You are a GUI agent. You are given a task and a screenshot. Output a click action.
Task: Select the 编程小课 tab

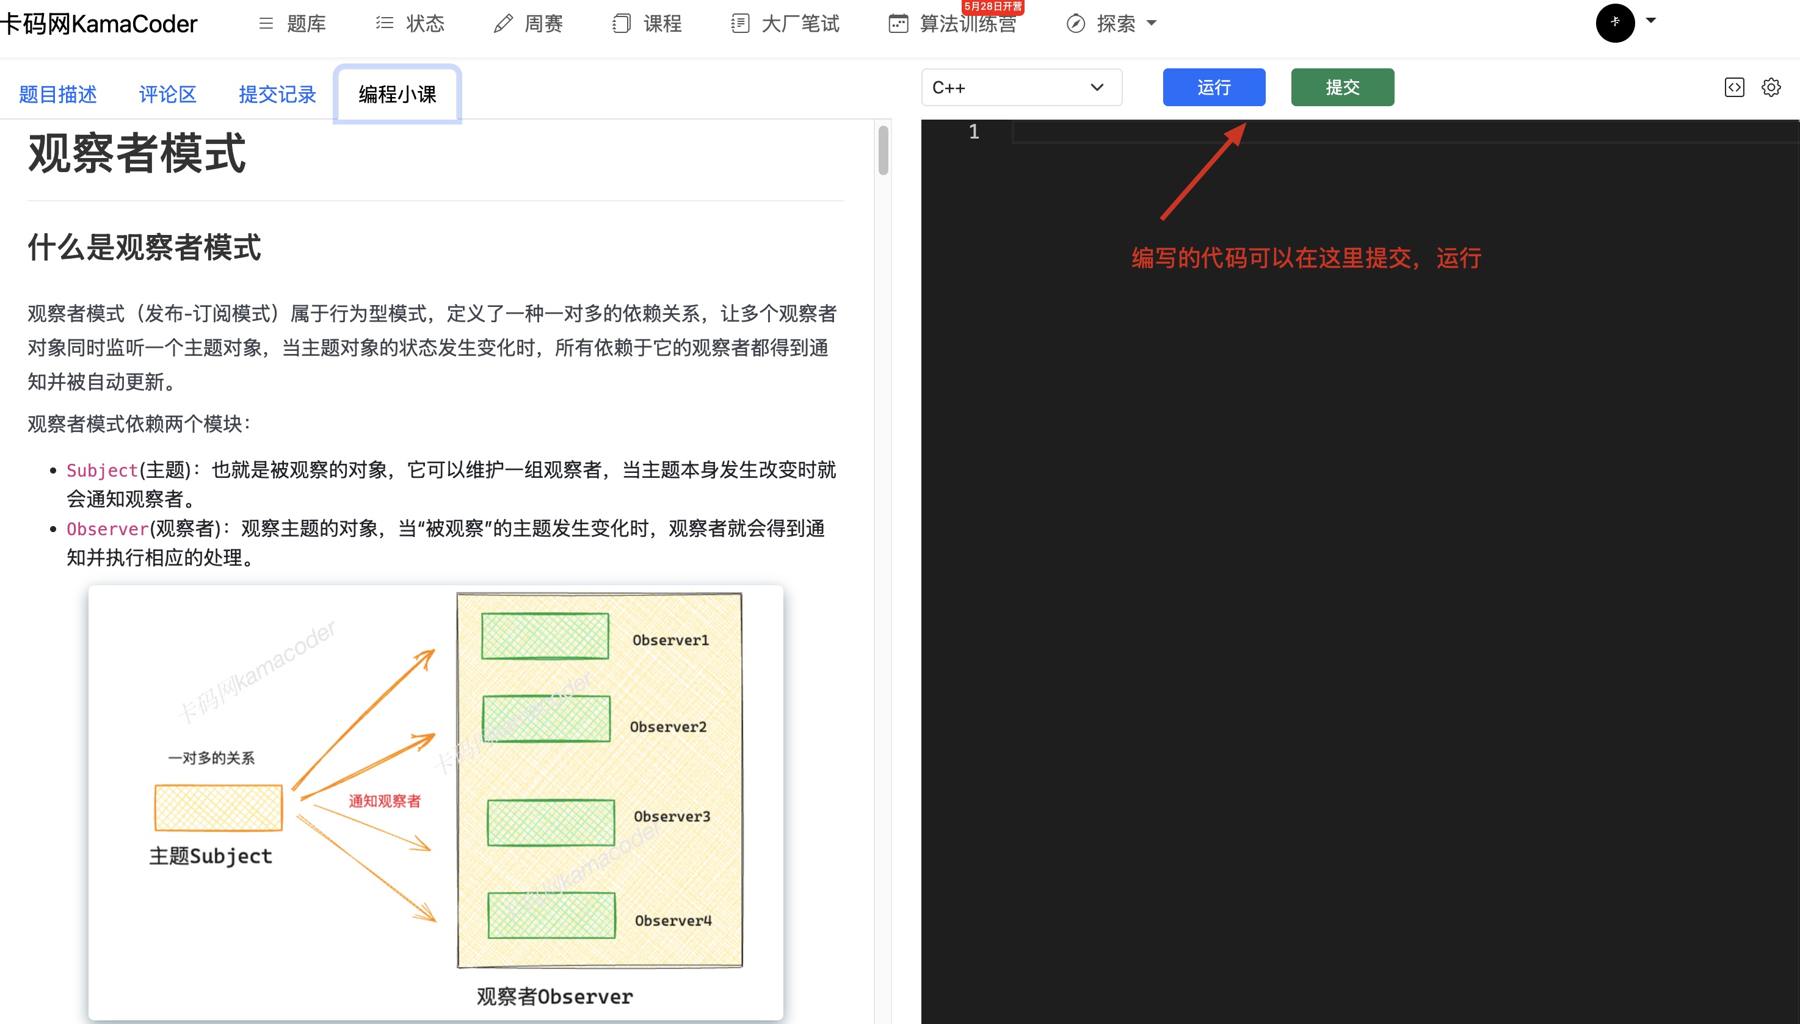[x=397, y=94]
